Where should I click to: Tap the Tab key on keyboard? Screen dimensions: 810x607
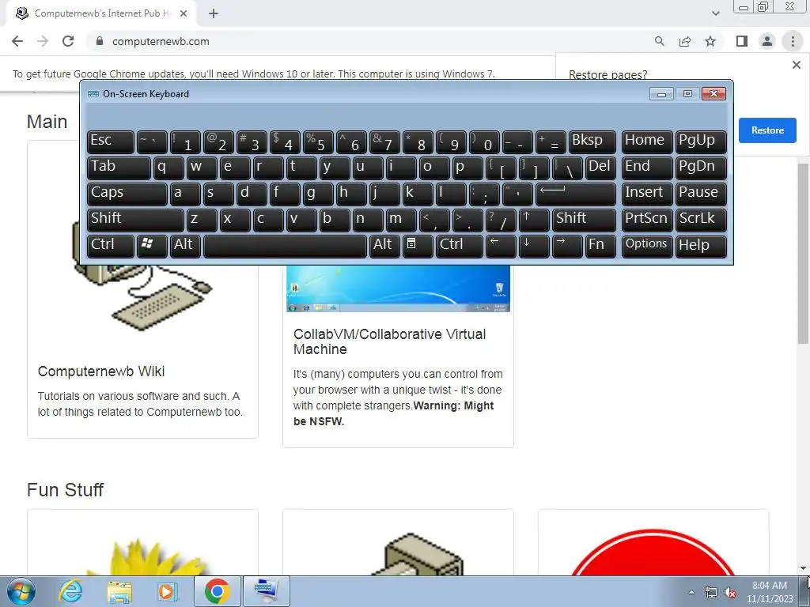click(x=119, y=168)
